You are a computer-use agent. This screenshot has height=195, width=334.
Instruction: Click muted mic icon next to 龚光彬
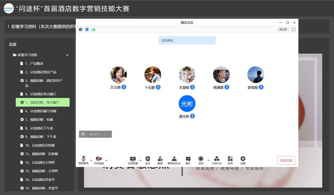coord(192,116)
